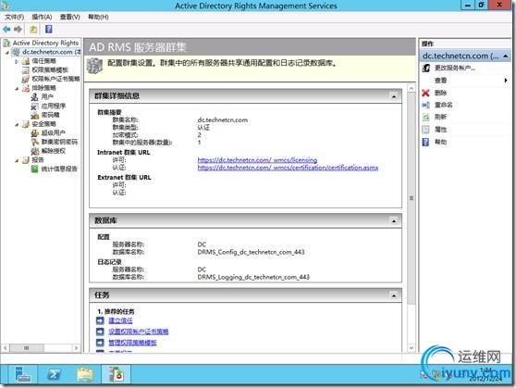Click the AD RMS console taskbar icon

[116, 374]
